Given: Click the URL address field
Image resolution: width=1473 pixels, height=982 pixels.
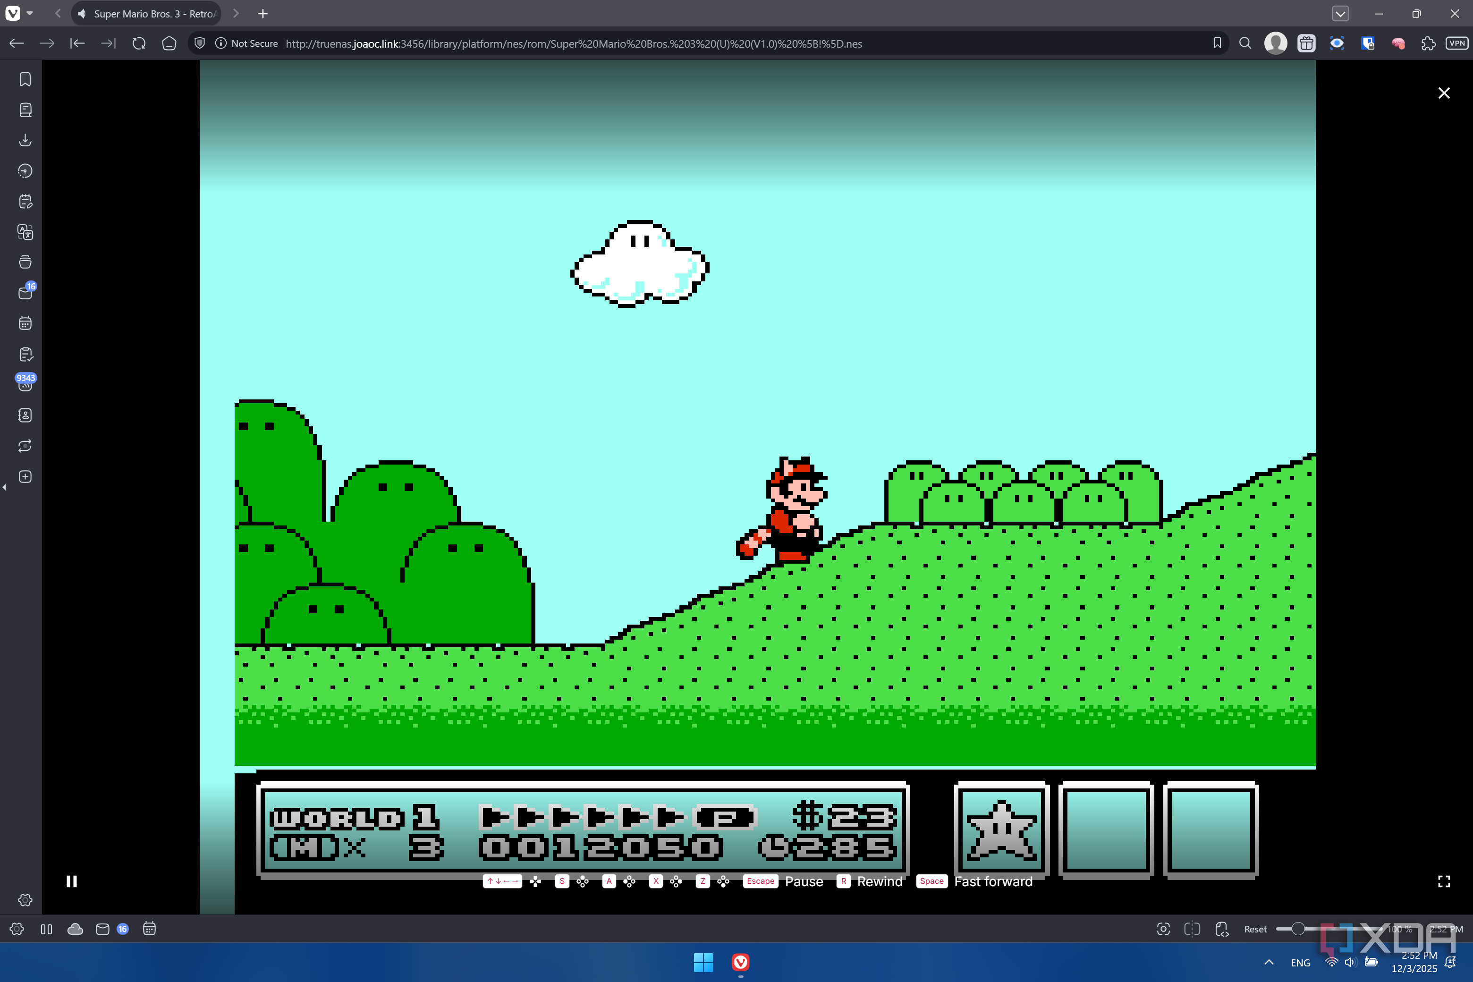Looking at the screenshot, I should coord(574,44).
